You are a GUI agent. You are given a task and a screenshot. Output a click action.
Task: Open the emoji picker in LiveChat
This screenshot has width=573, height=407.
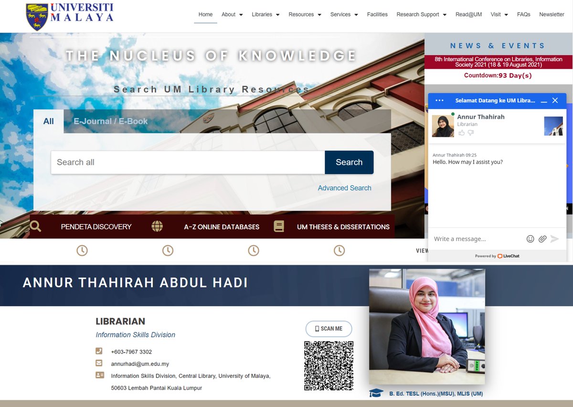(x=530, y=239)
